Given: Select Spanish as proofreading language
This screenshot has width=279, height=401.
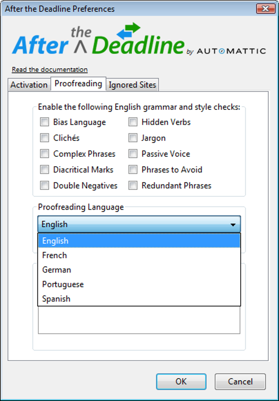Looking at the screenshot, I should [139, 299].
